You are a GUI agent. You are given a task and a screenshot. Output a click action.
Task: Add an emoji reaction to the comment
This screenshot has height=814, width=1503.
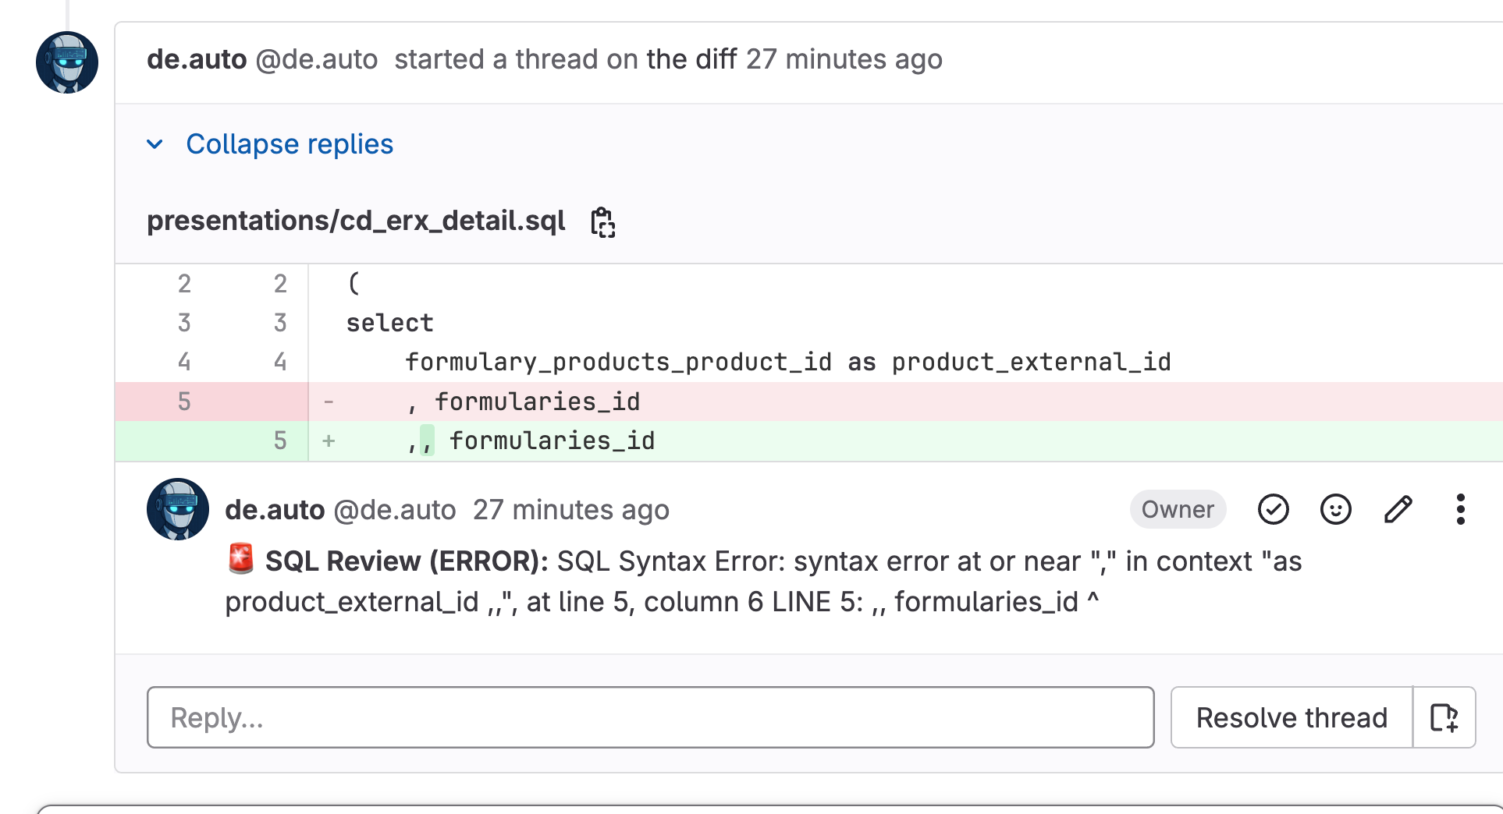1335,509
